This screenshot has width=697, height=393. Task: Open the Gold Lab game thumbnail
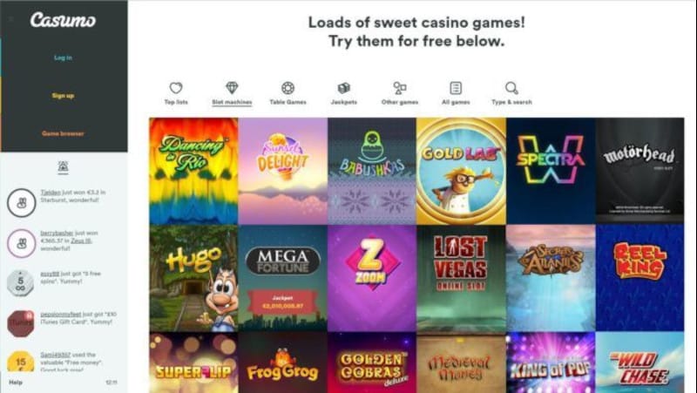[x=462, y=171]
